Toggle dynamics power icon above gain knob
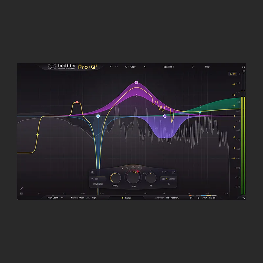Screen dimensions: 263x263 click(127, 168)
